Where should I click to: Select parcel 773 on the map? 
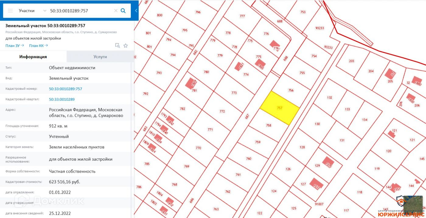pyautogui.click(x=234, y=93)
